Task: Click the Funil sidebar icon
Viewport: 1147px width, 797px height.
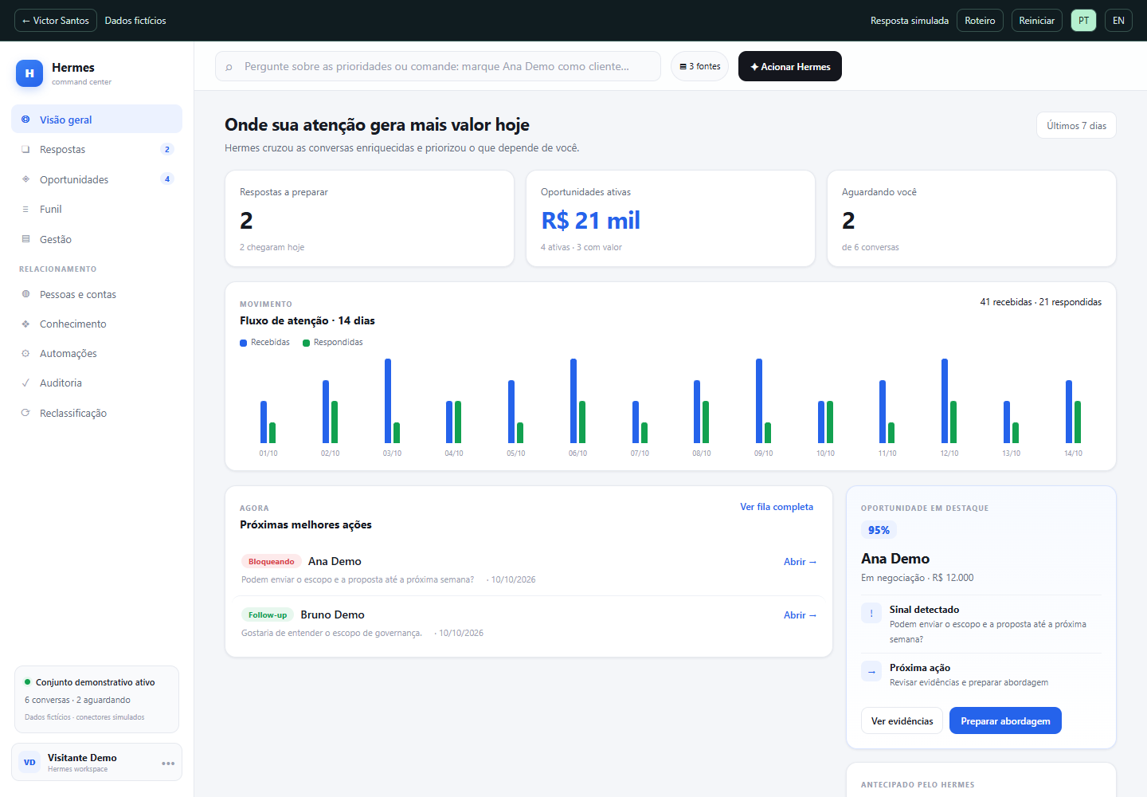Action: [25, 209]
